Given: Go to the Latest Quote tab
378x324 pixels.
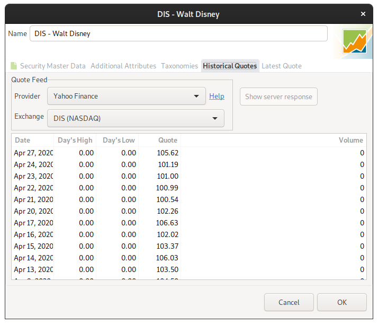Looking at the screenshot, I should click(x=282, y=66).
